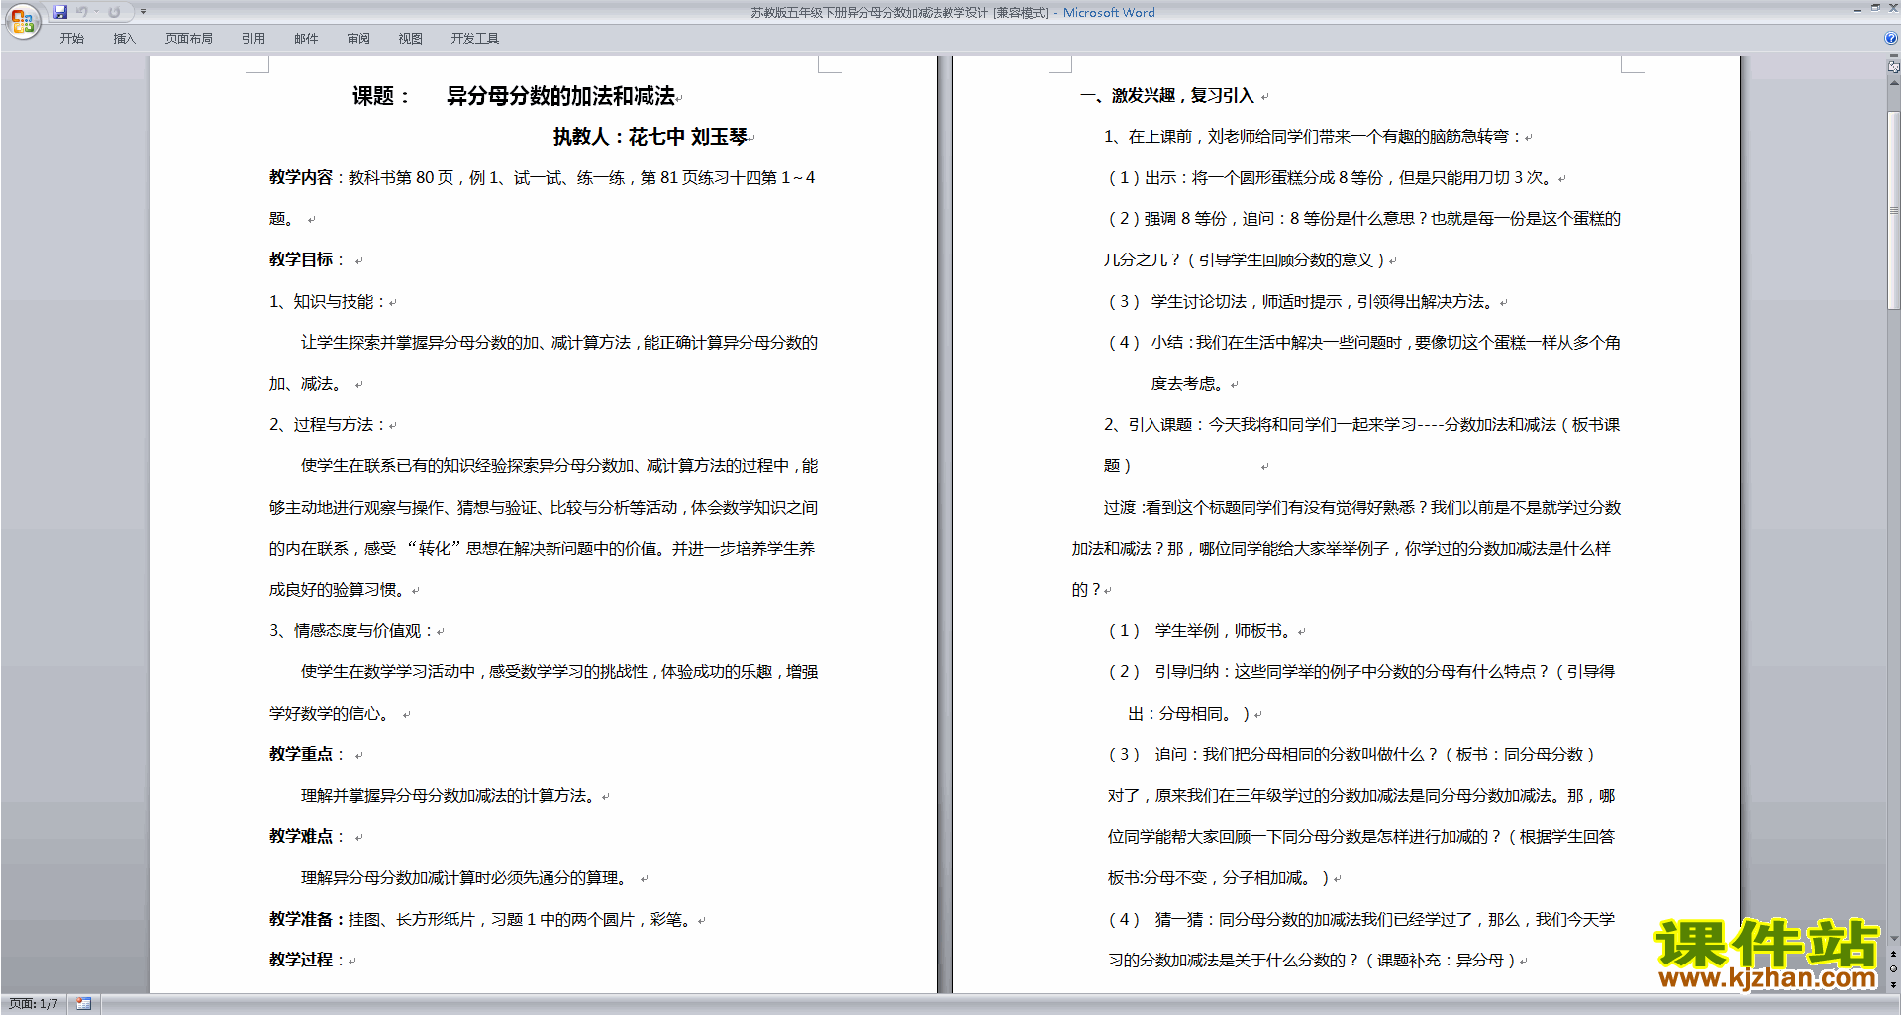Toggle the ruler using the View Ruler icon
This screenshot has width=1901, height=1015.
click(1893, 67)
